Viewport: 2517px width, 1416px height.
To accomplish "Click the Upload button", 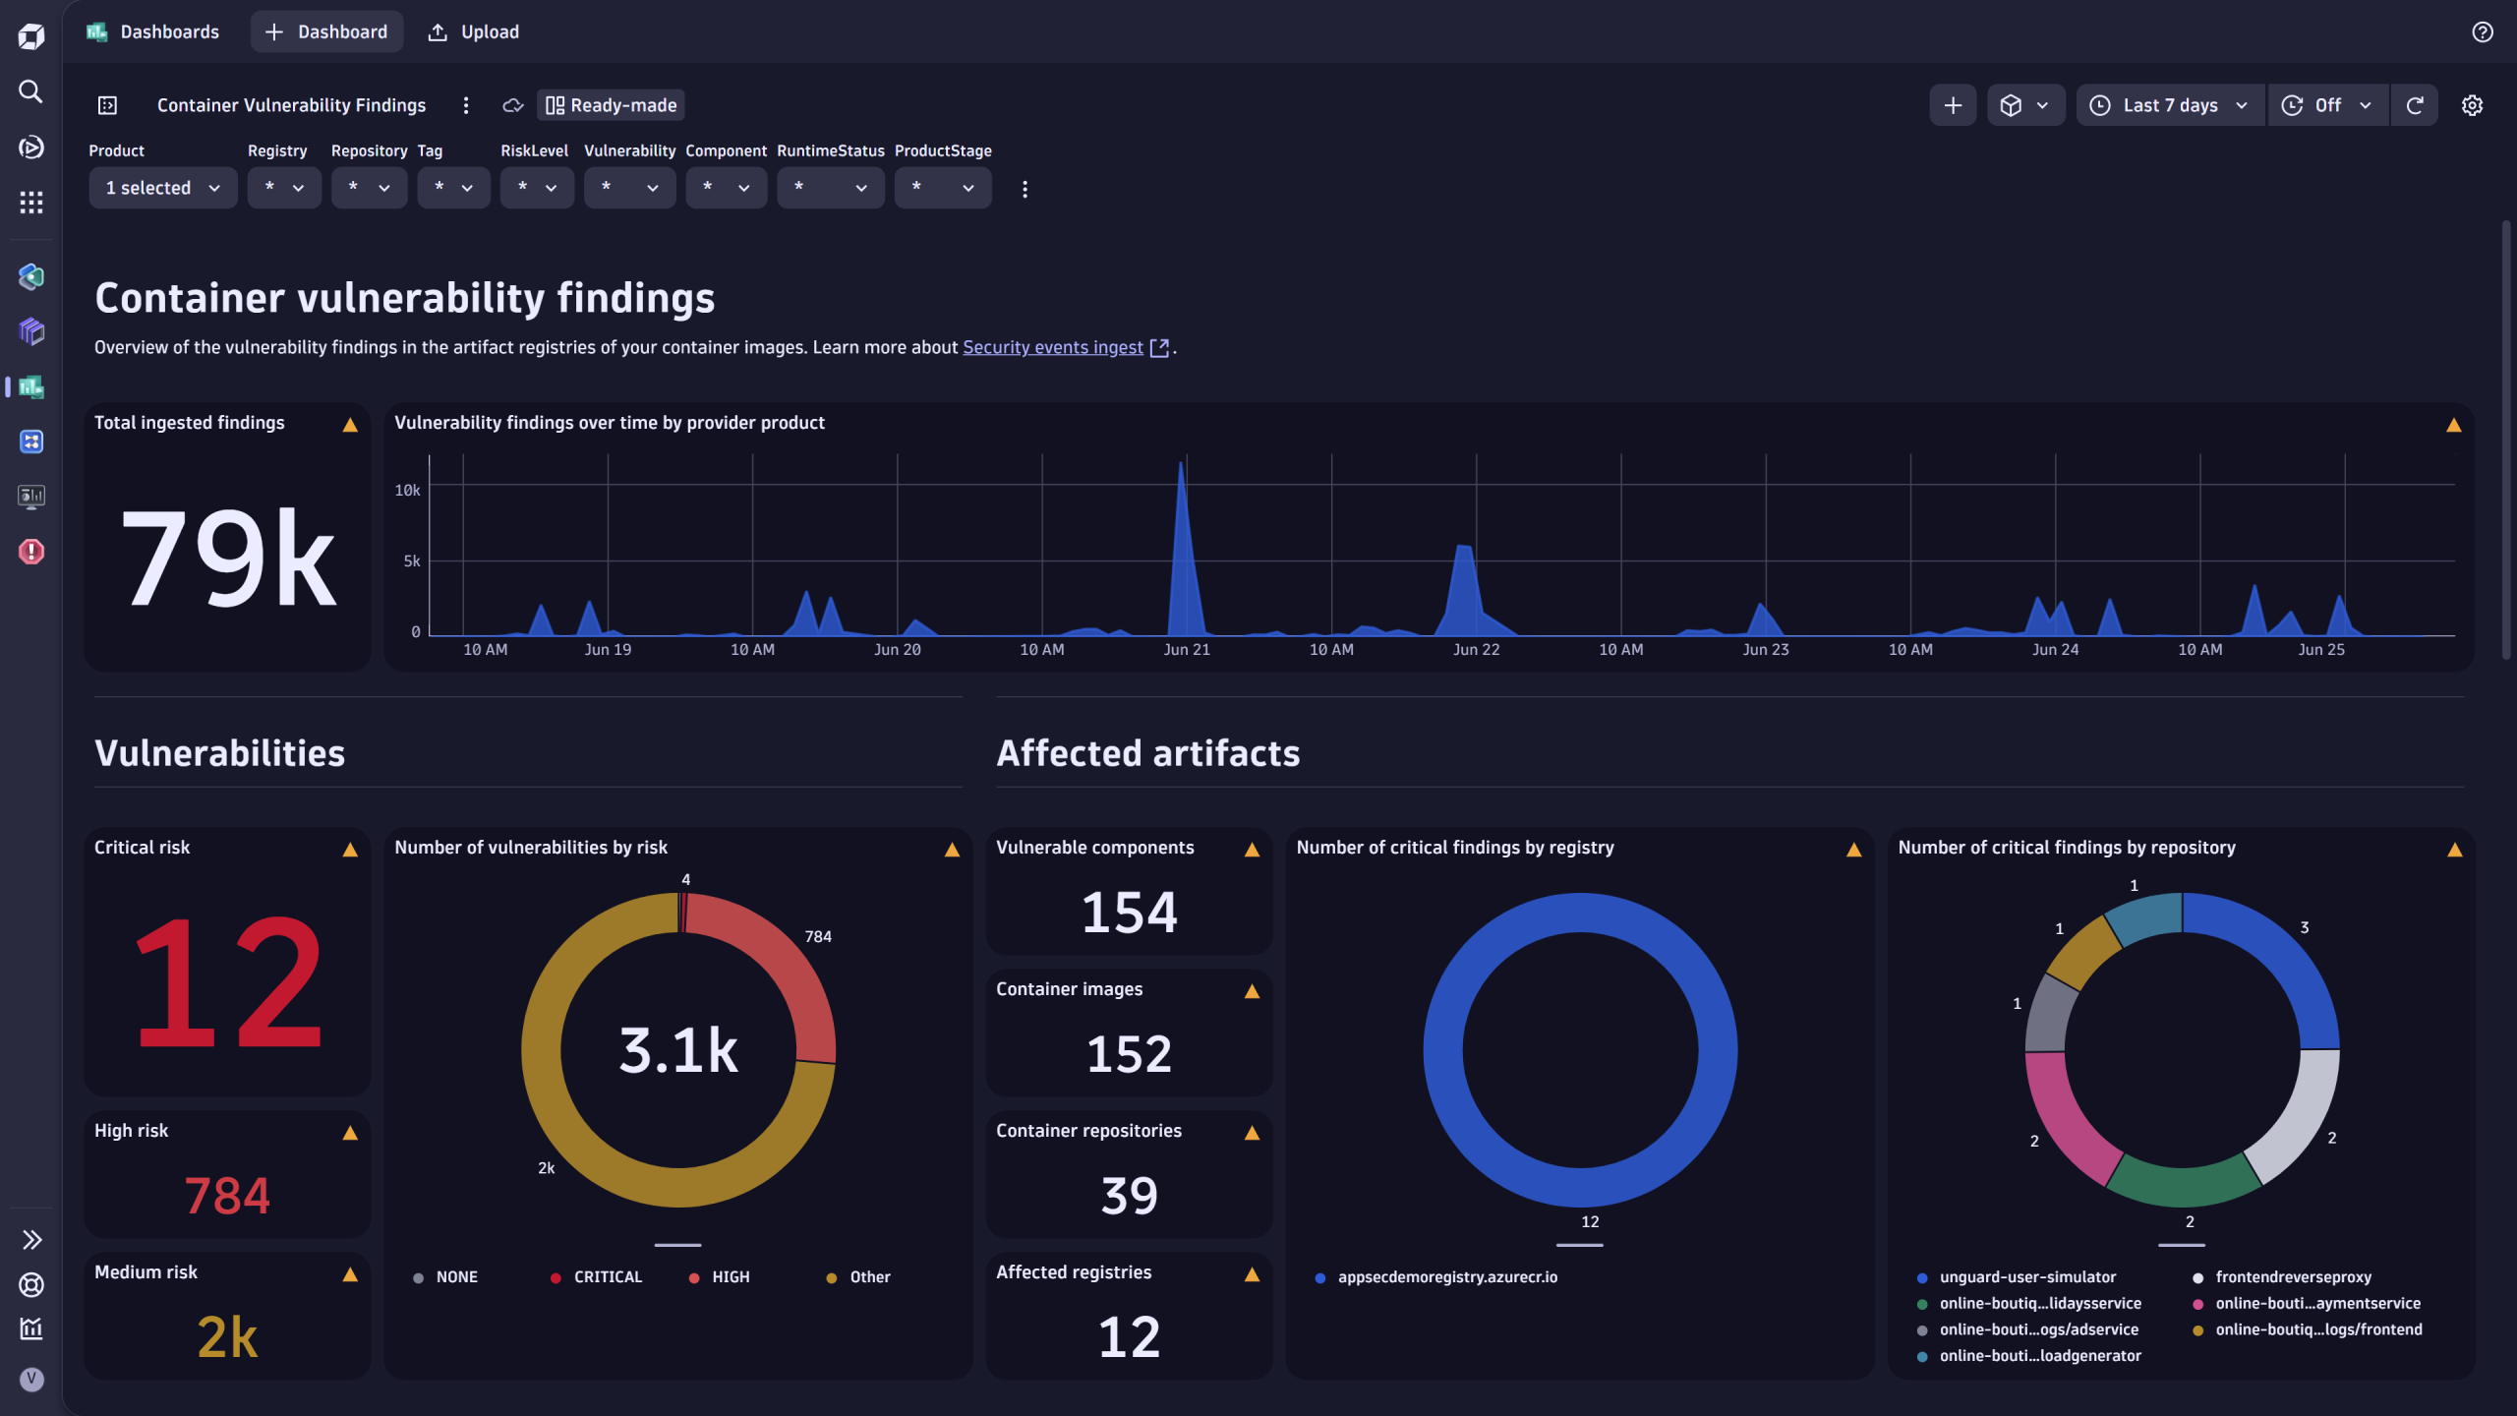I will coord(473,31).
